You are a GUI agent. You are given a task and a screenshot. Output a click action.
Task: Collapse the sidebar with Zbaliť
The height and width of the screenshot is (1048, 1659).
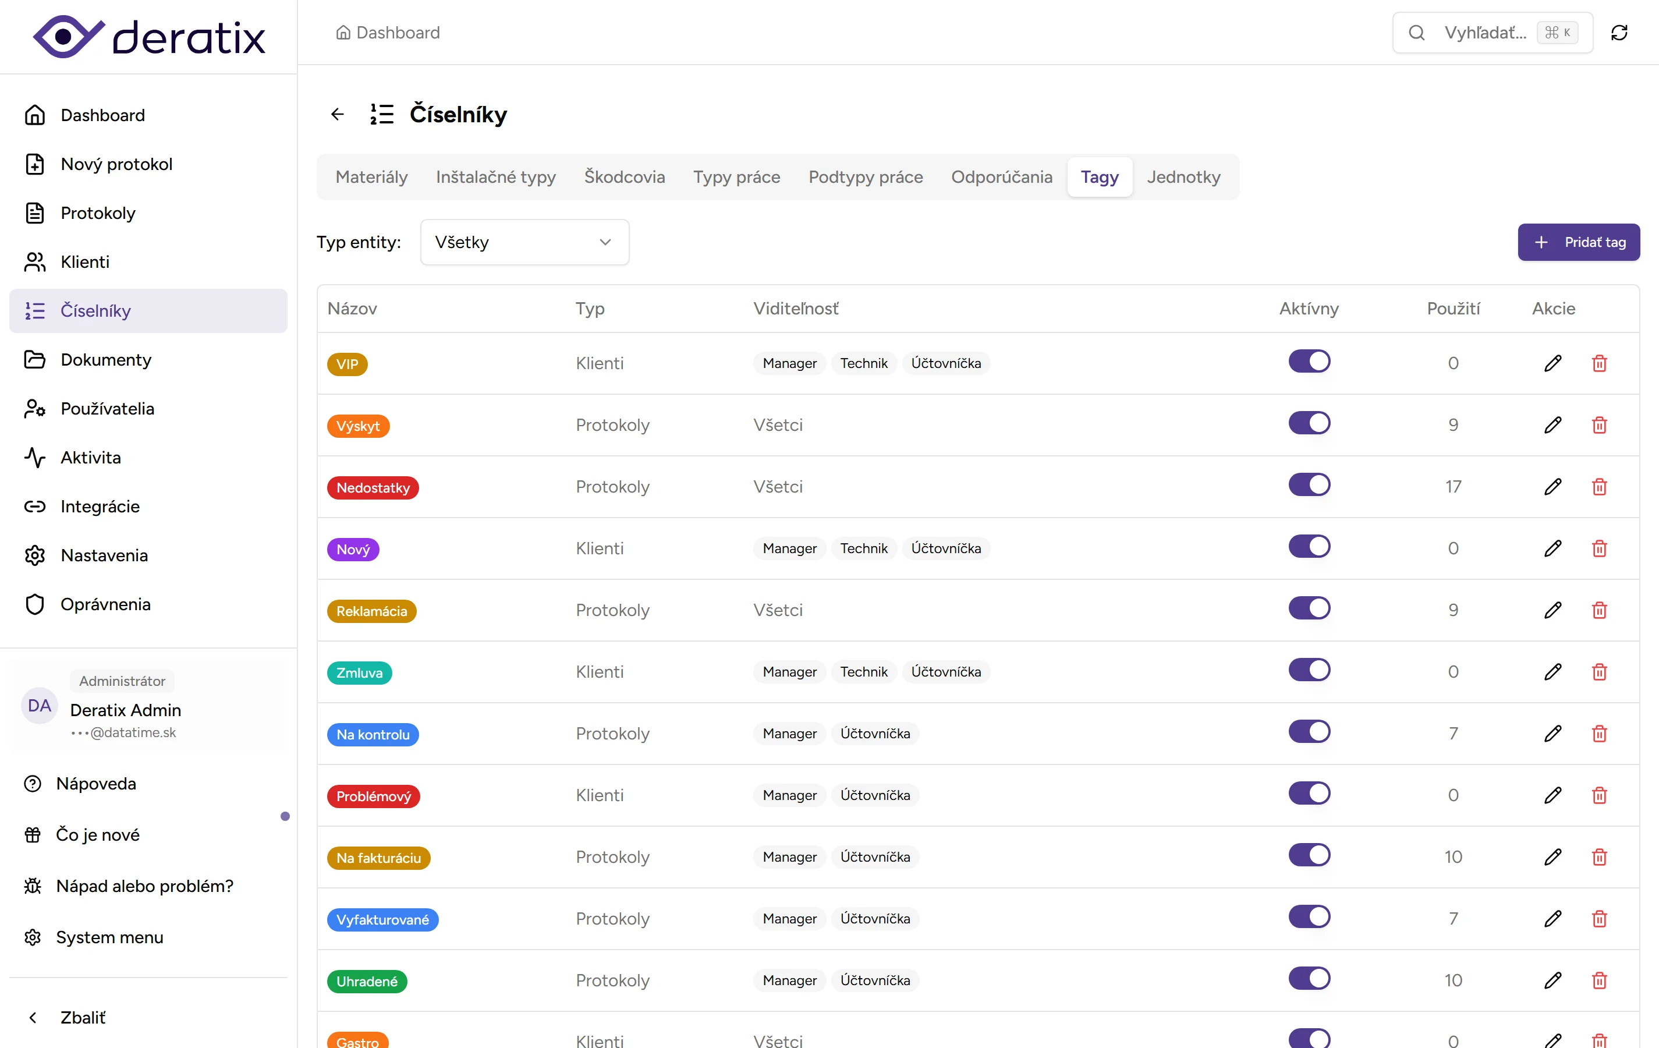point(83,1018)
